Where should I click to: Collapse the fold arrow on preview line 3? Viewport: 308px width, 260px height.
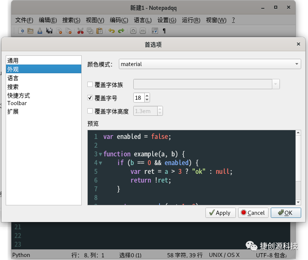[100, 154]
